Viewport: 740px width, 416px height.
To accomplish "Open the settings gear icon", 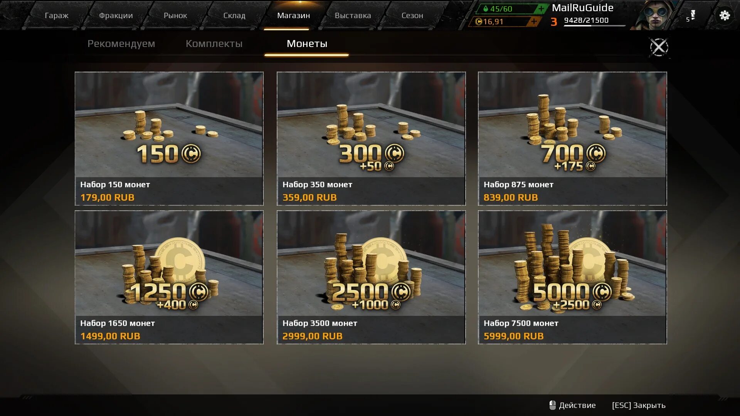I will (x=725, y=15).
